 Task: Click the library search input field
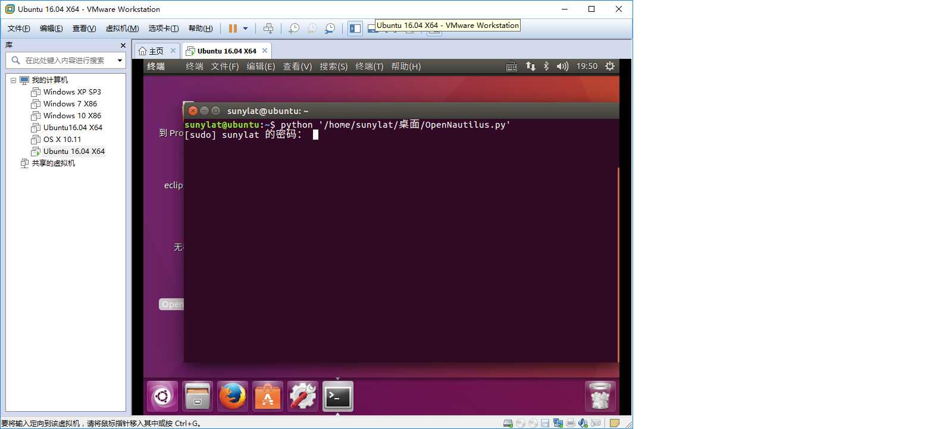(65, 60)
